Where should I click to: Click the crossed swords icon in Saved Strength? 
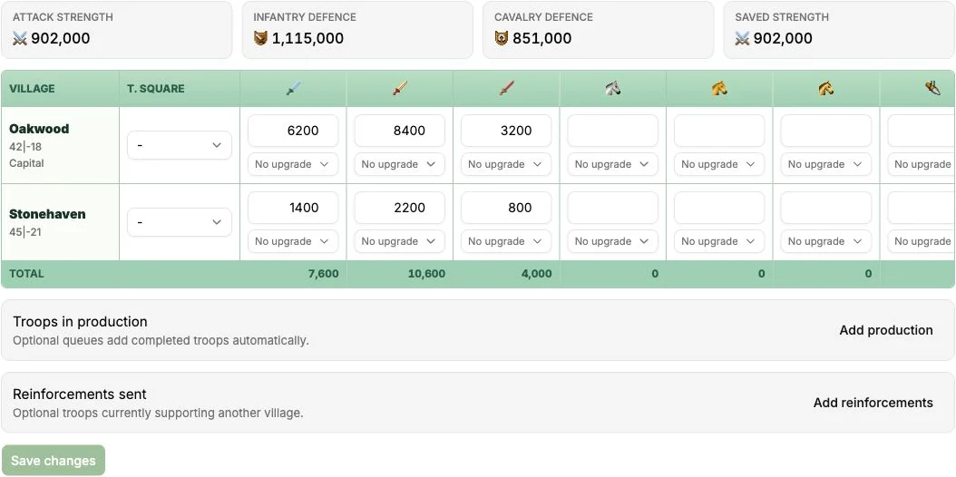(742, 38)
